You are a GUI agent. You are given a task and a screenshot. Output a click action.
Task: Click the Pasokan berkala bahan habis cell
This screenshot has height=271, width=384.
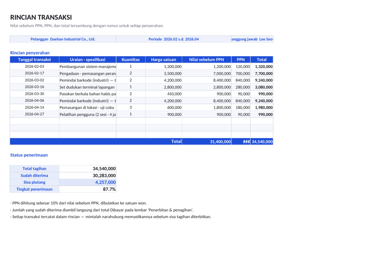[88, 94]
